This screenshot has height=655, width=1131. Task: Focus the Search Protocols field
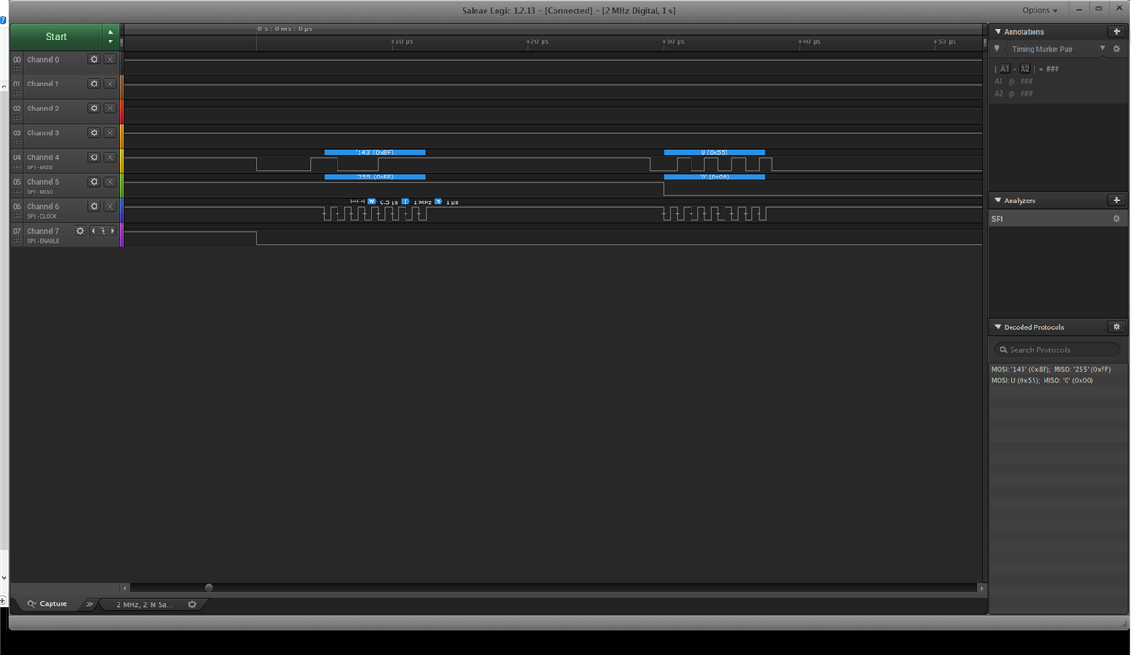1057,350
